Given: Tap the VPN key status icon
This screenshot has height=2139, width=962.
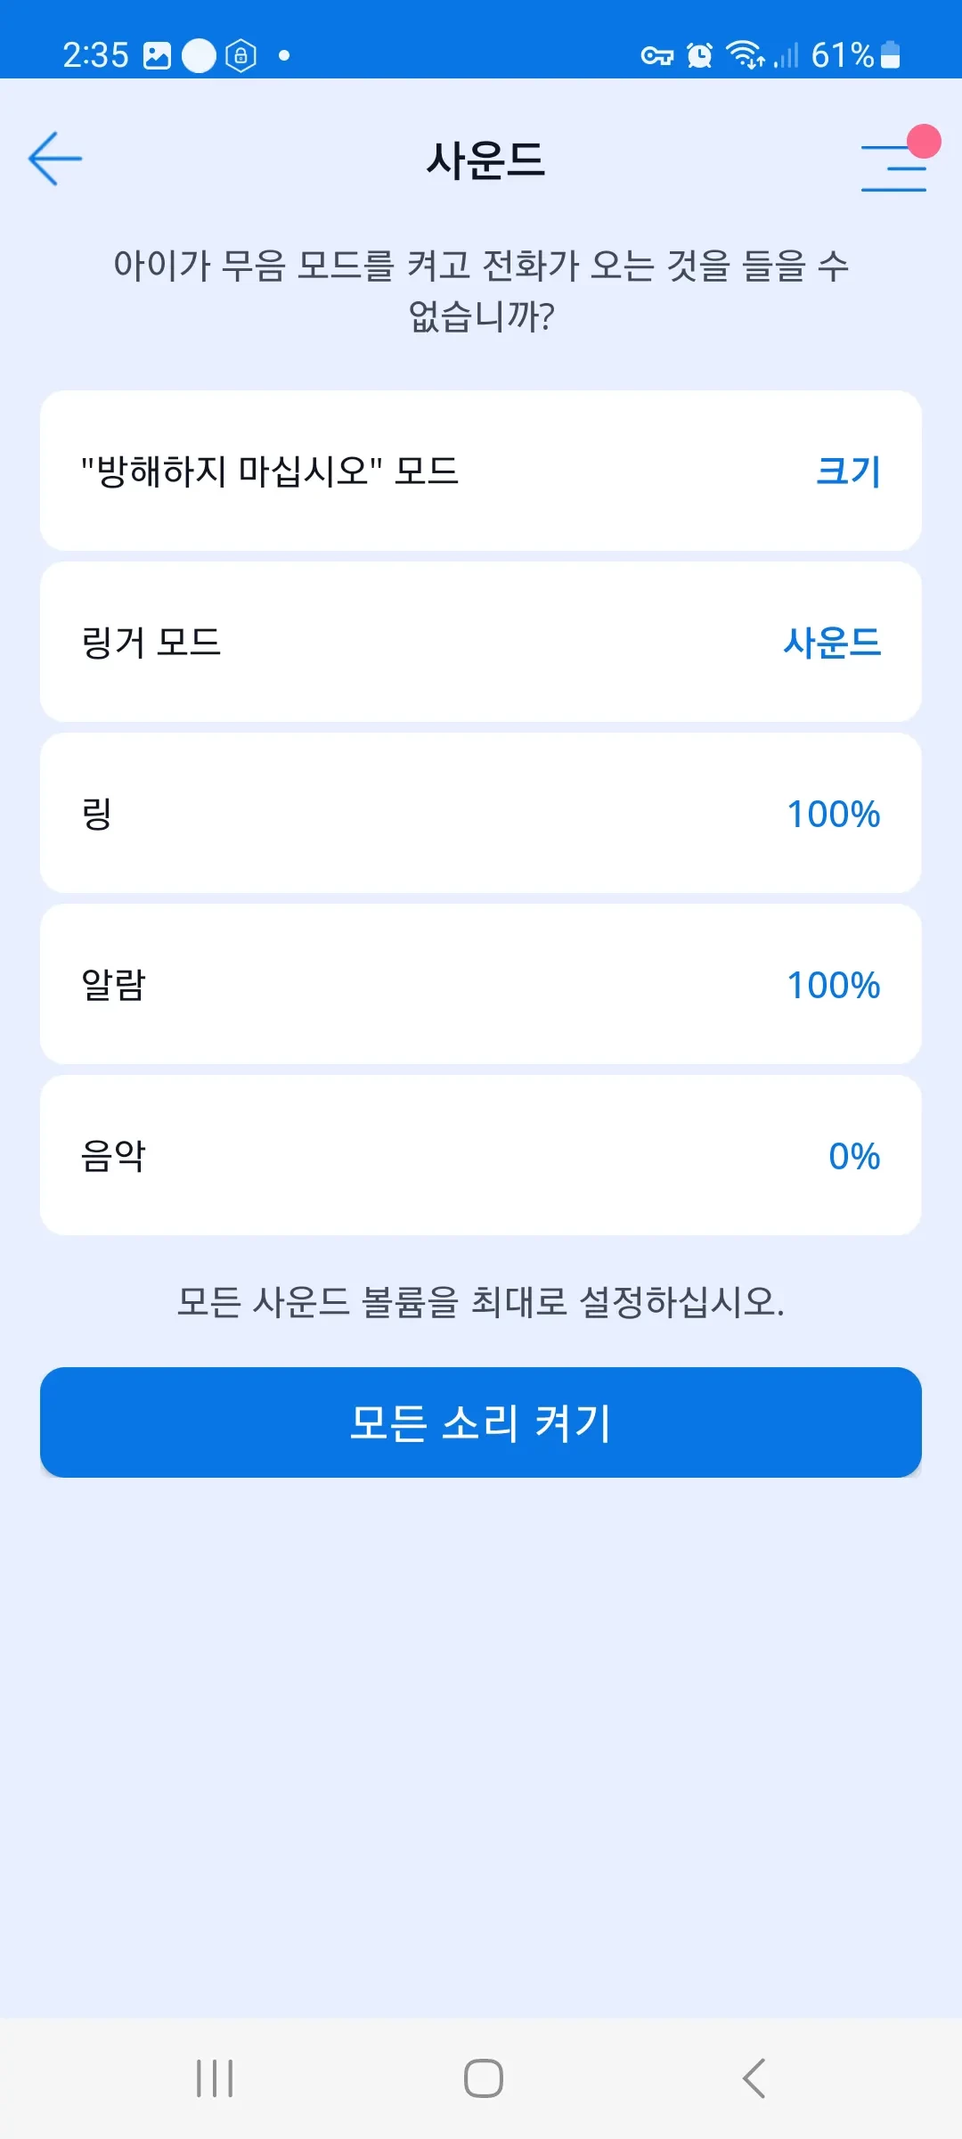Looking at the screenshot, I should pyautogui.click(x=657, y=56).
